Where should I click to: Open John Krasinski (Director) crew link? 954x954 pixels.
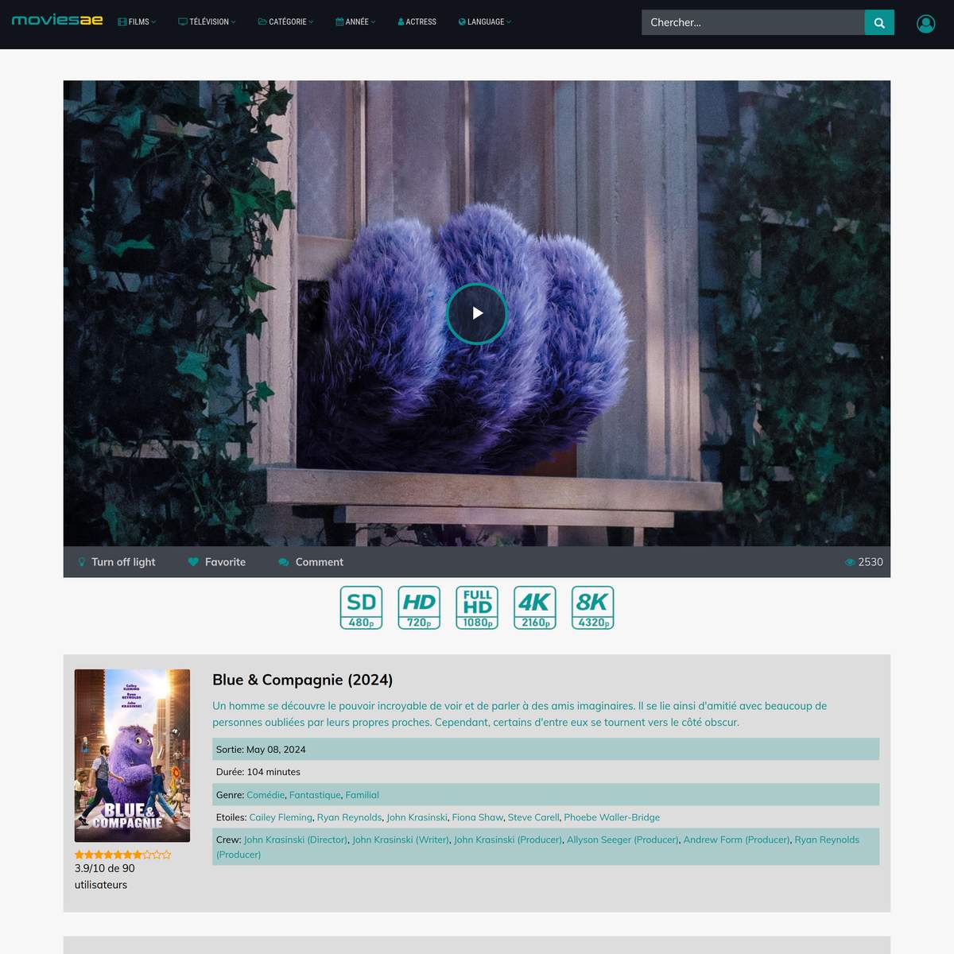pyautogui.click(x=296, y=840)
